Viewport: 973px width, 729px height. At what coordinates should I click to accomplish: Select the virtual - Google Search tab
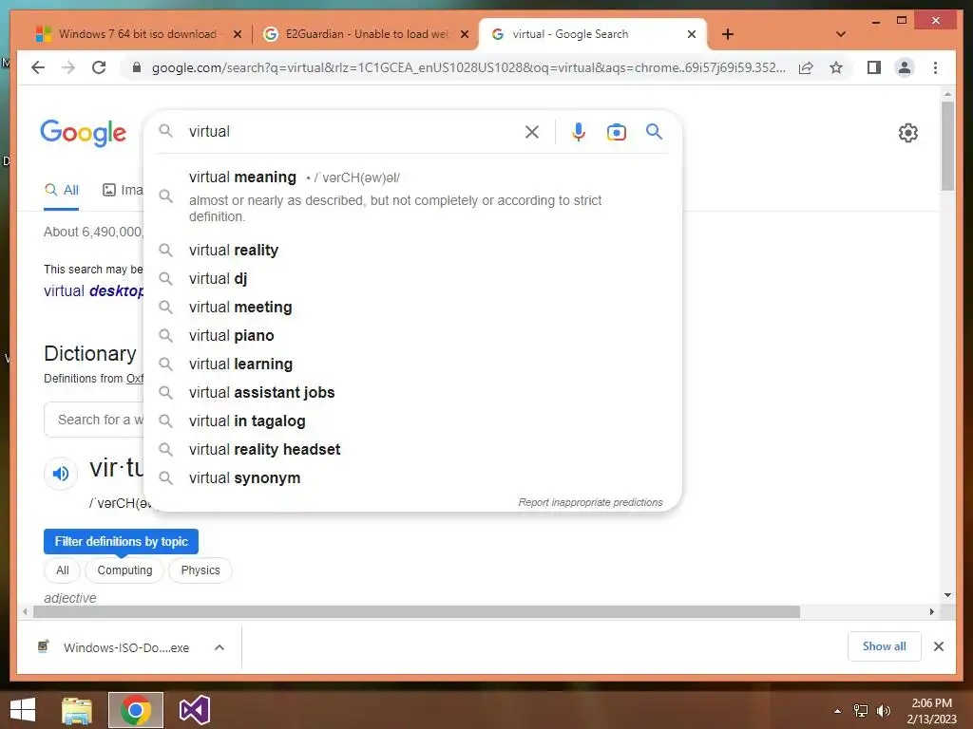pyautogui.click(x=591, y=34)
